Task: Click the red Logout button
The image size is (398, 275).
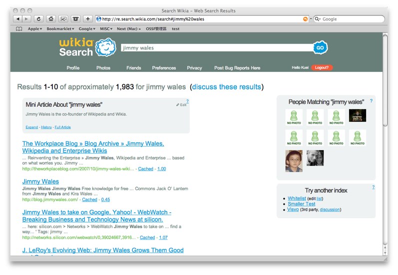Action: (322, 67)
